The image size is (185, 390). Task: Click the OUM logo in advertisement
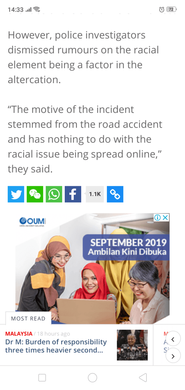coord(32,222)
